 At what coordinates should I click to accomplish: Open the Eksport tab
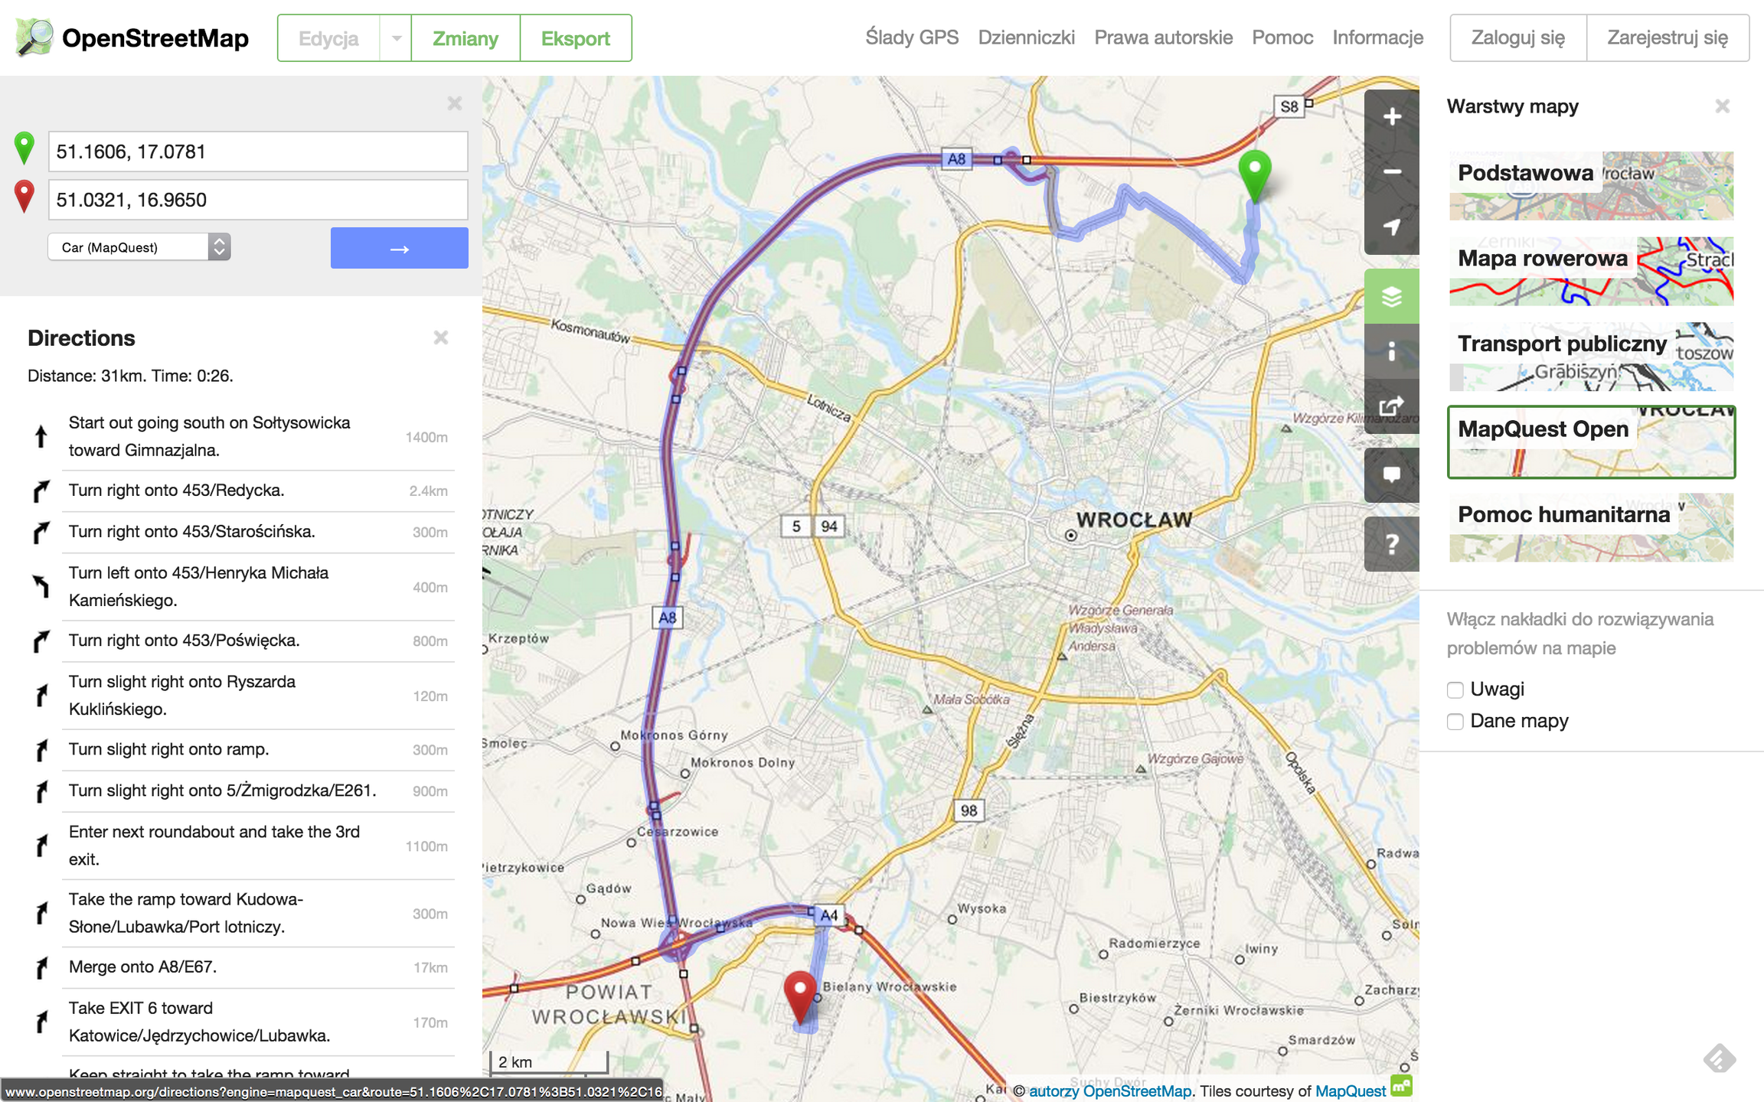tap(576, 37)
